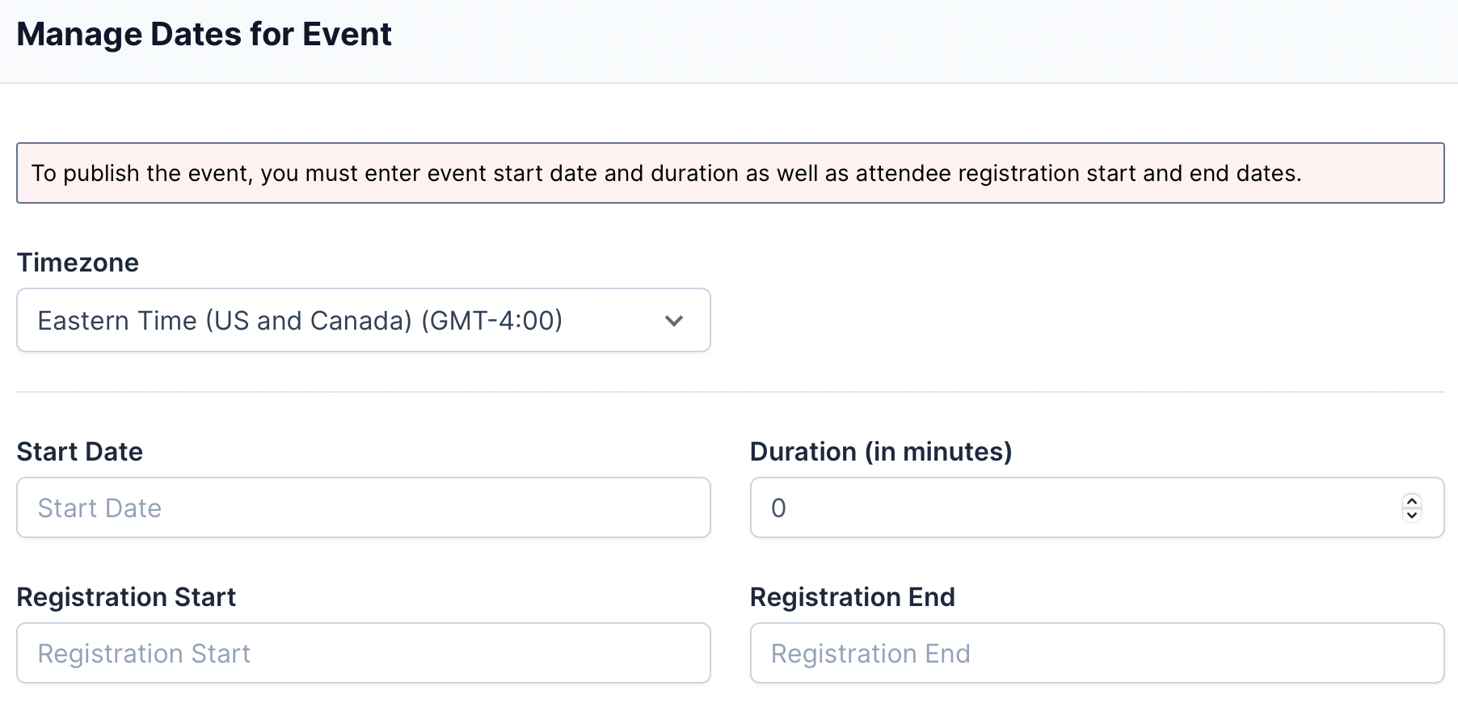Click the Registration Start label

126,597
